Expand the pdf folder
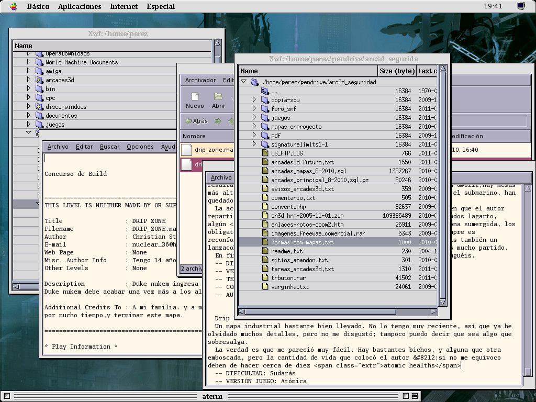 254,135
